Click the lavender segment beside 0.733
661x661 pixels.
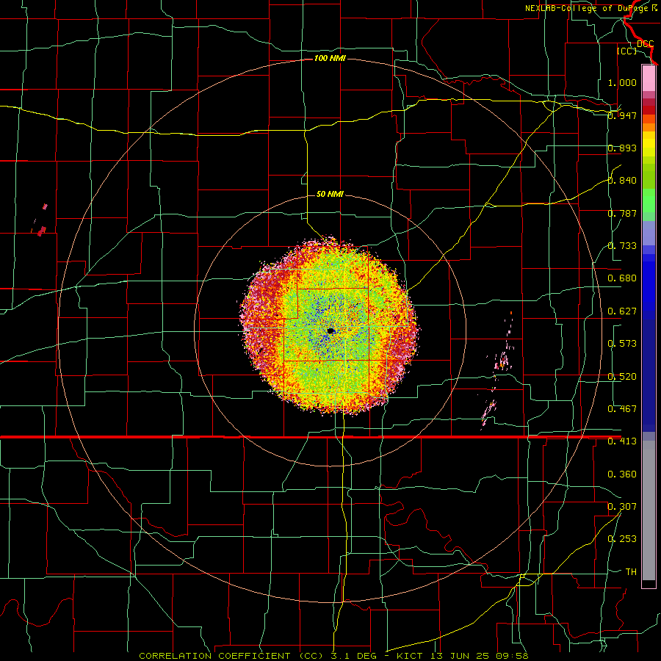pyautogui.click(x=649, y=233)
